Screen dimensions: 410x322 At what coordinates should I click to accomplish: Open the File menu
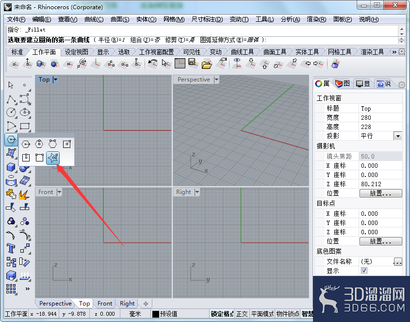(x=16, y=19)
